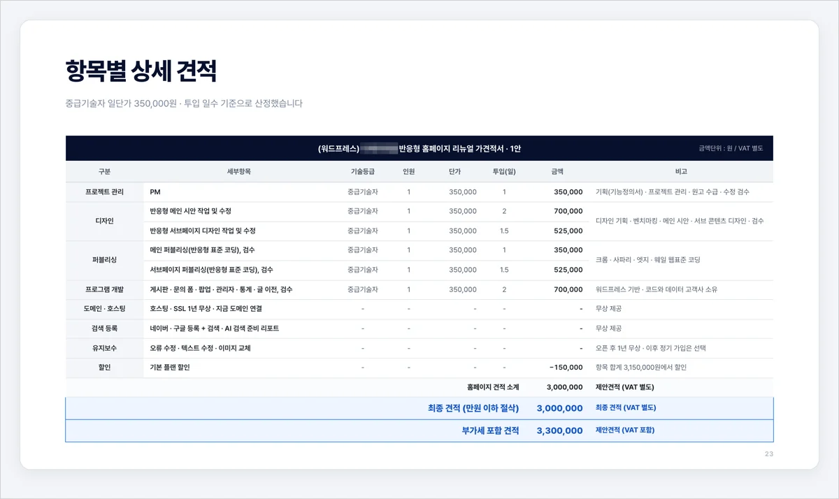Screen dimensions: 839x499
Task: Click the '게시판 · 문의 폼 · 팝업' development item
Action: pos(221,289)
